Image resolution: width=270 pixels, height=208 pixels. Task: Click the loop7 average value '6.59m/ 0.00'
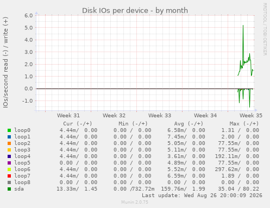186,176
